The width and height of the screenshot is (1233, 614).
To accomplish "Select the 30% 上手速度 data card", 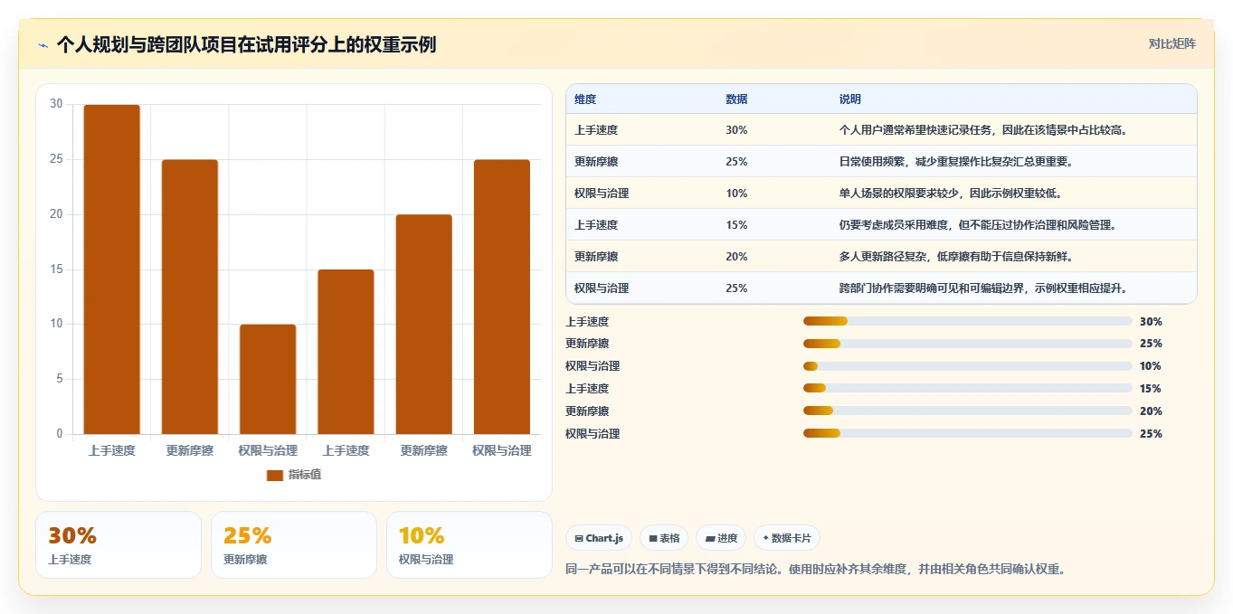I will [119, 544].
